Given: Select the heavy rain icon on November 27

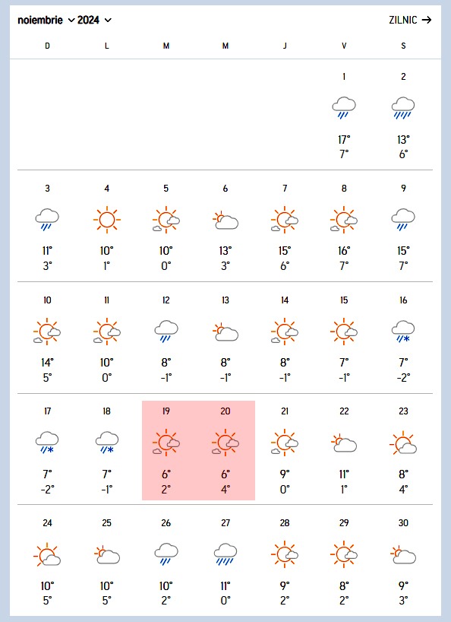Looking at the screenshot, I should tap(225, 554).
